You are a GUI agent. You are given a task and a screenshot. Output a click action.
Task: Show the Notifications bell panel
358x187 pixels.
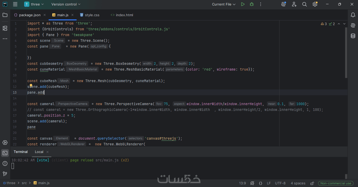tap(353, 15)
